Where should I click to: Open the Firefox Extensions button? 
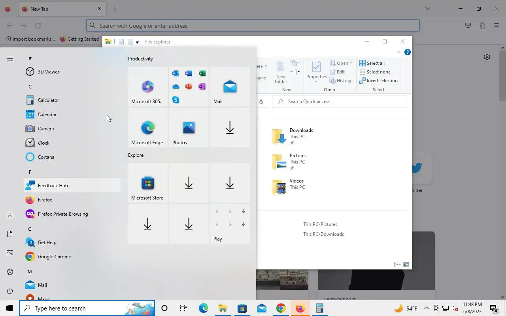click(482, 25)
